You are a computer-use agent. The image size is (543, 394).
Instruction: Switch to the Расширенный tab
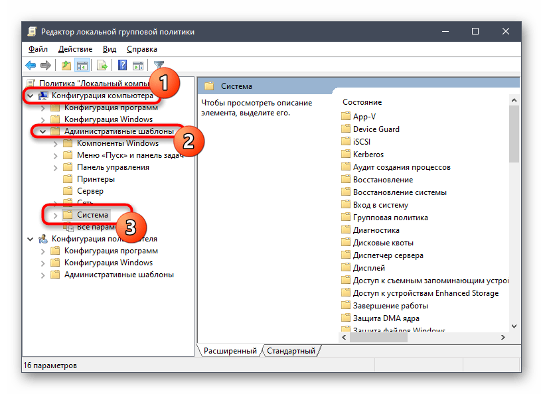click(230, 350)
